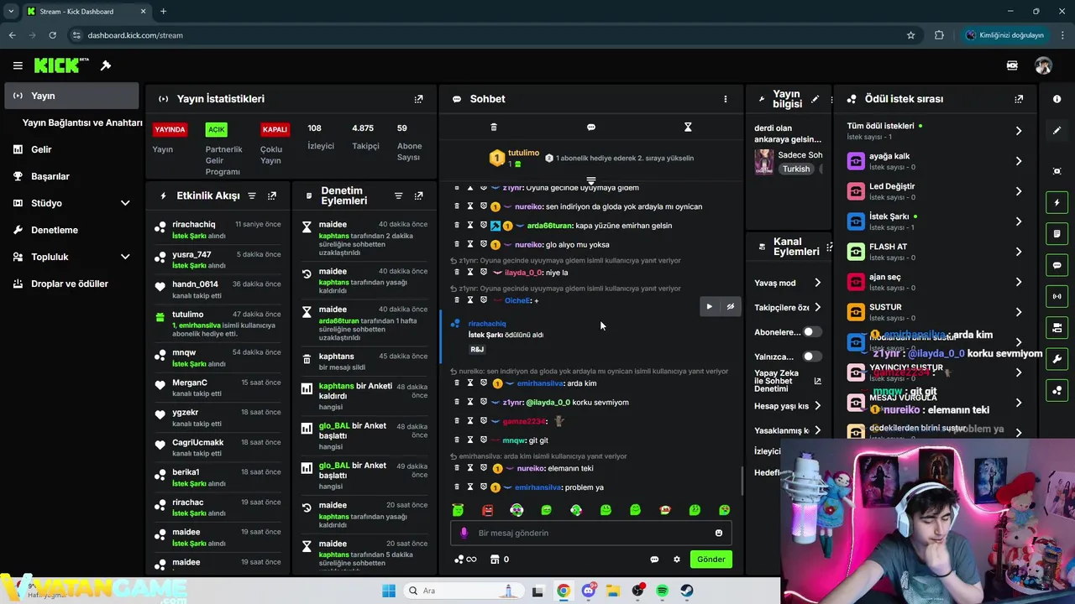Click the red angry emote
The height and width of the screenshot is (604, 1075).
click(x=488, y=510)
